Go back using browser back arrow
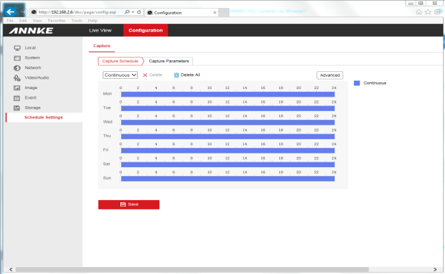This screenshot has height=274, width=445. pyautogui.click(x=10, y=12)
